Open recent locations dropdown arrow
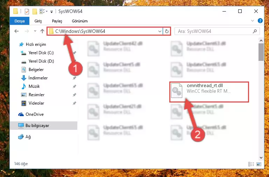This screenshot has height=177, width=269. click(x=35, y=31)
